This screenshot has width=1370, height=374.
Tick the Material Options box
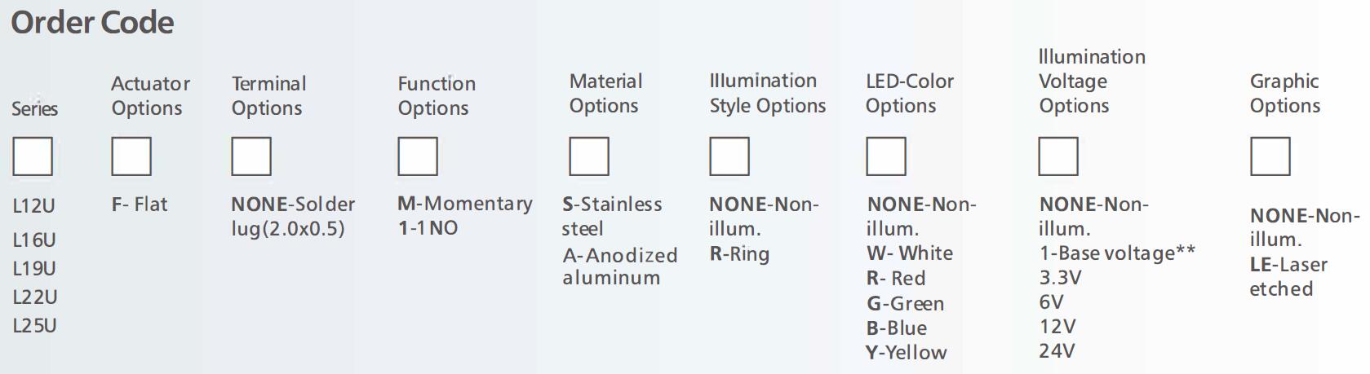click(589, 156)
